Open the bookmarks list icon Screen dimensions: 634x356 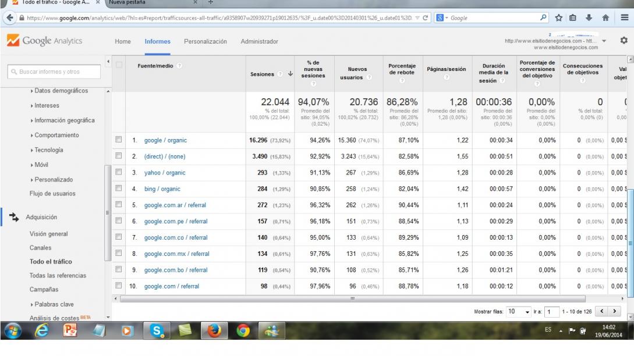(x=573, y=18)
